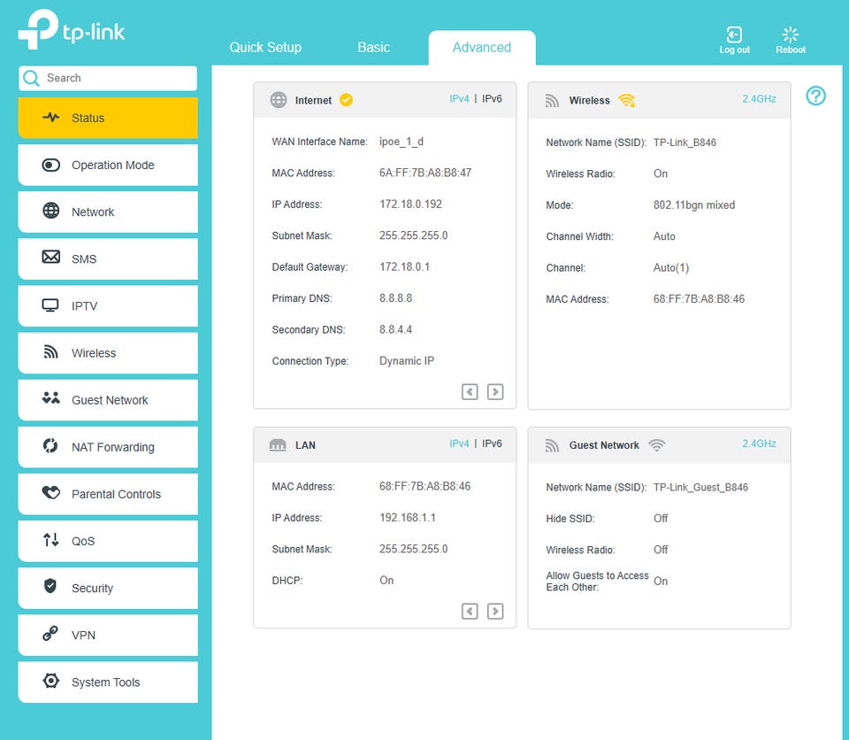Screen dimensions: 849x740
Task: Show IPv4 details in Internet card
Action: 459,98
